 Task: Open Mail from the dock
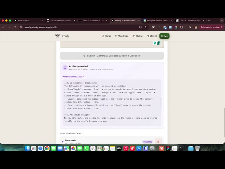pyautogui.click(x=60, y=148)
